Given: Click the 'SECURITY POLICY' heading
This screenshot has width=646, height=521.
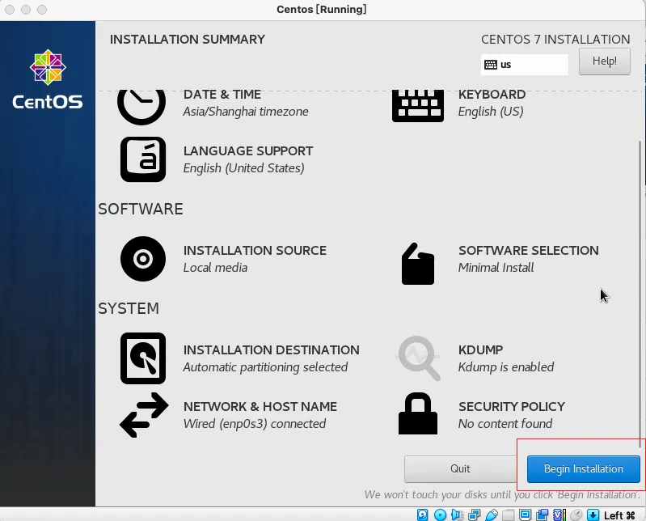Looking at the screenshot, I should click(x=512, y=407).
